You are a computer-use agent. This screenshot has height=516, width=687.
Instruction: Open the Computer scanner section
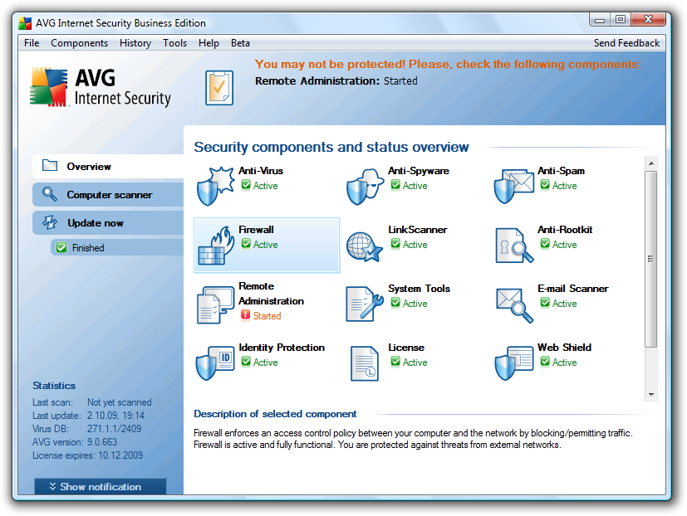click(108, 195)
